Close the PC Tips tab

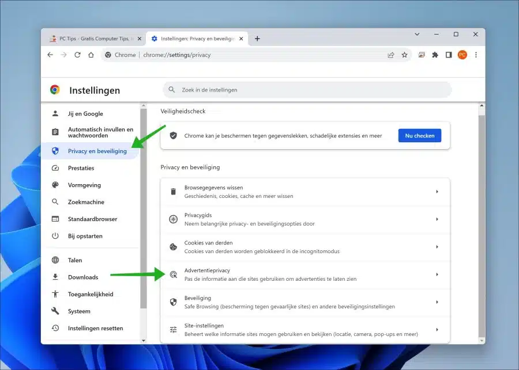coord(140,39)
